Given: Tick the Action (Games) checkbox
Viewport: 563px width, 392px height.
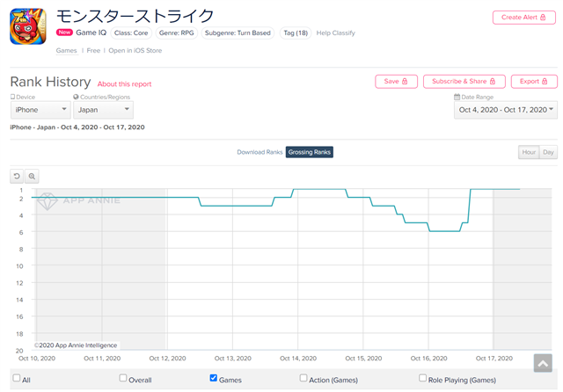Looking at the screenshot, I should pos(303,378).
